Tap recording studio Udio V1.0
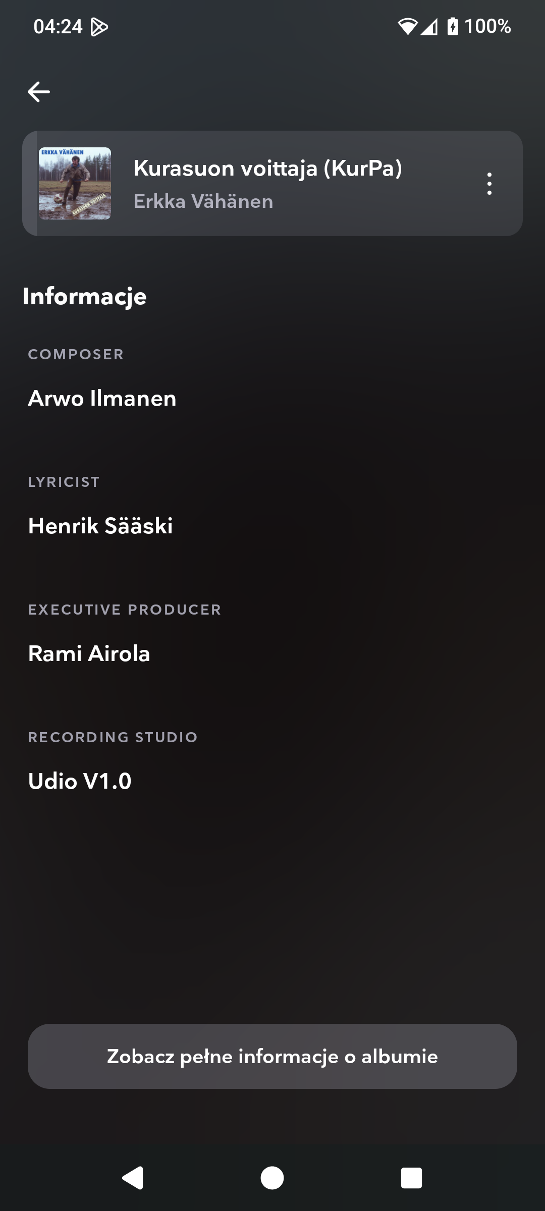This screenshot has height=1211, width=545. click(x=80, y=781)
